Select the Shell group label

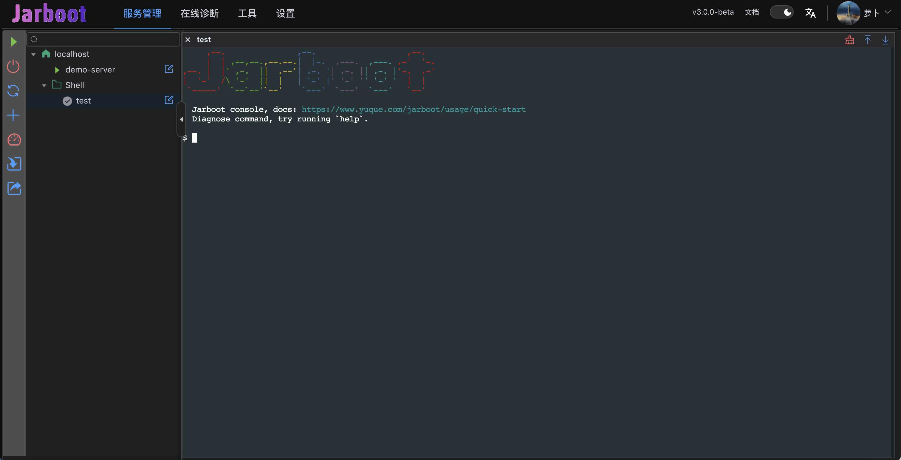75,85
